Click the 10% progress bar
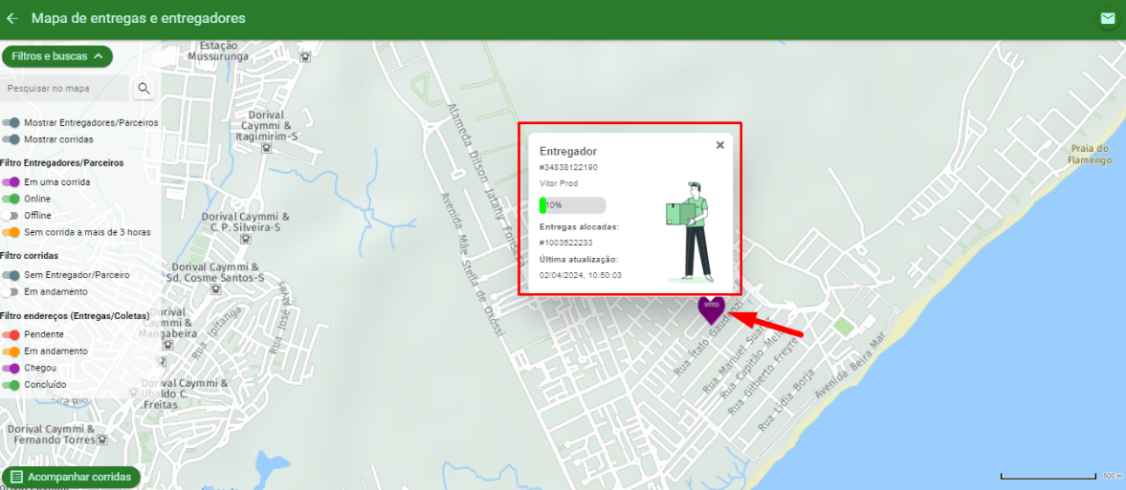 [x=573, y=205]
